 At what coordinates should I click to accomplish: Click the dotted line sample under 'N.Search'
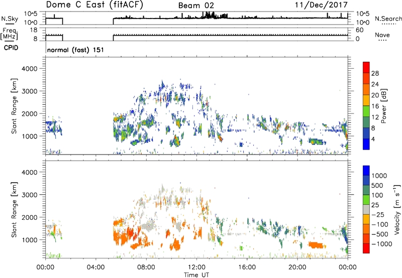389,24
